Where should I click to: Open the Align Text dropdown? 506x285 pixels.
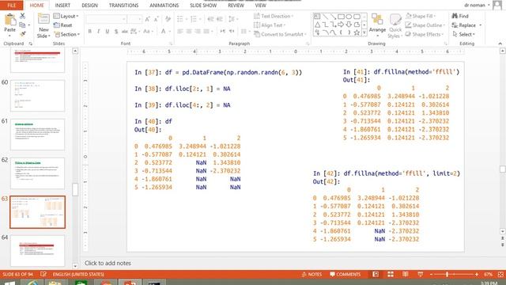pyautogui.click(x=270, y=25)
